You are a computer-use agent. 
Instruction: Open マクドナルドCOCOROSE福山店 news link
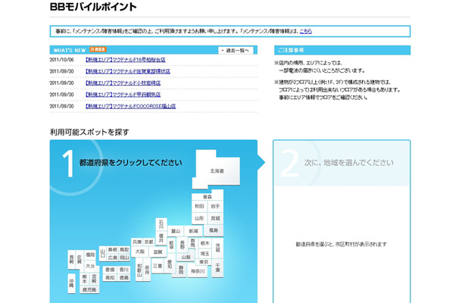click(130, 106)
